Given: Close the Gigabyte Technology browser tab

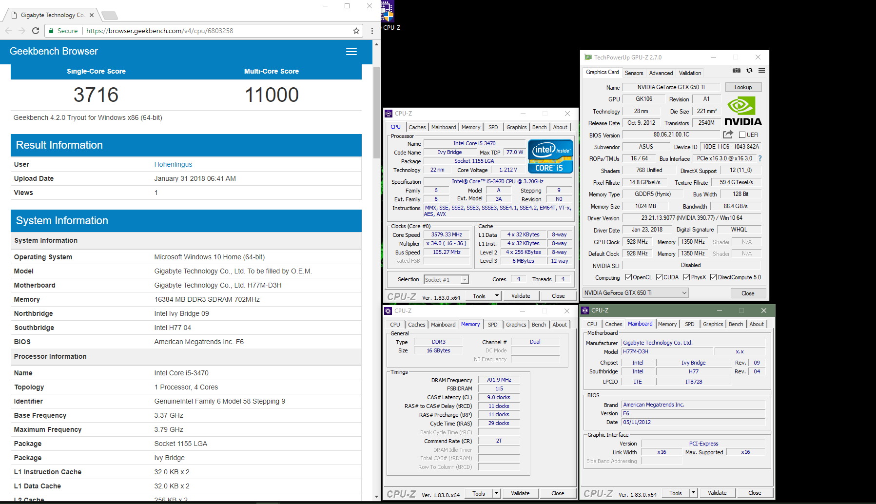Looking at the screenshot, I should [x=92, y=15].
